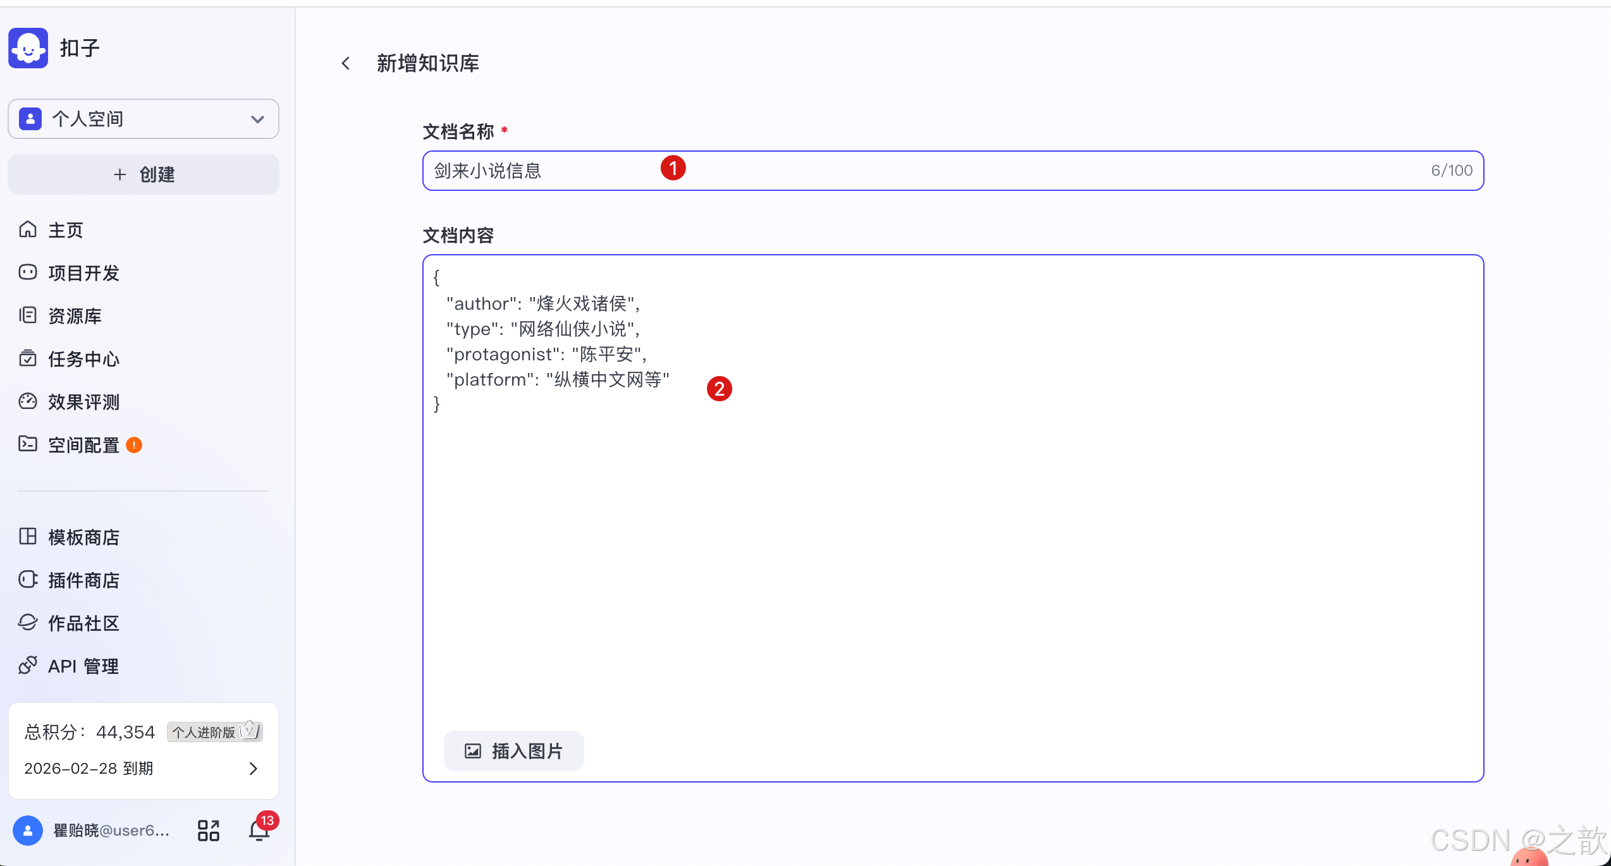This screenshot has height=866, width=1611.
Task: Click the 插入图片 insert image button
Action: tap(513, 750)
